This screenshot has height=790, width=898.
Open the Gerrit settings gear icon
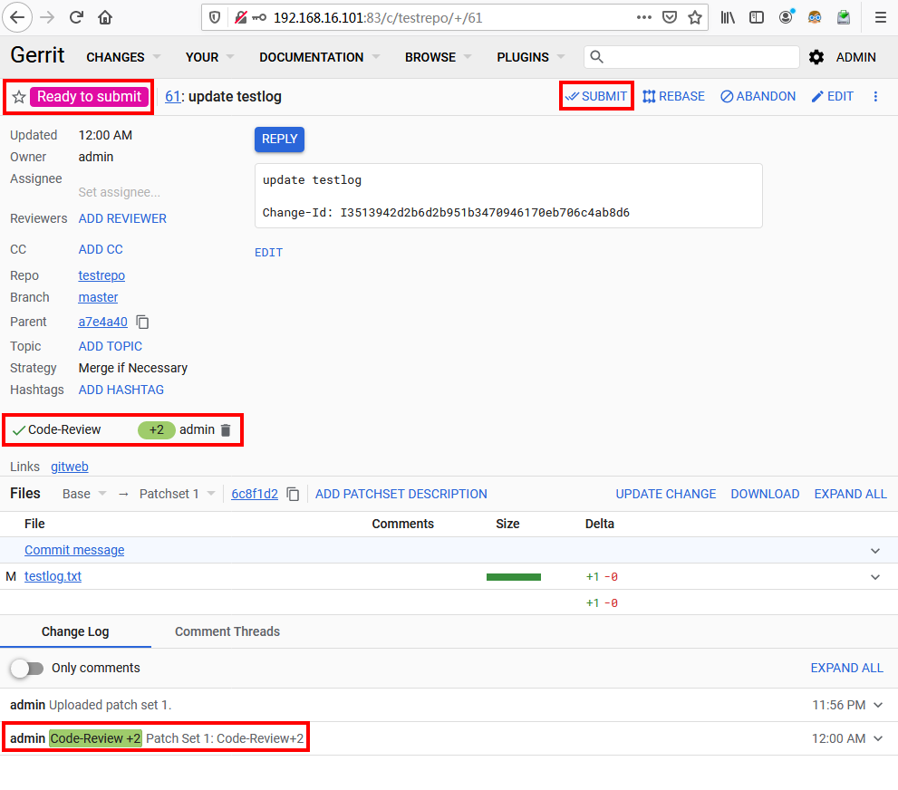(x=816, y=57)
